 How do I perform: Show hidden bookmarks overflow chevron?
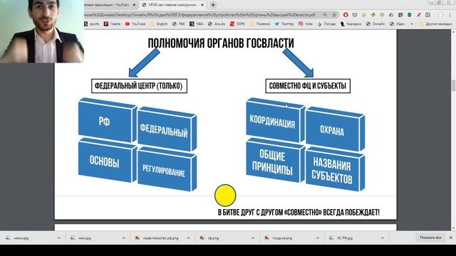point(412,23)
